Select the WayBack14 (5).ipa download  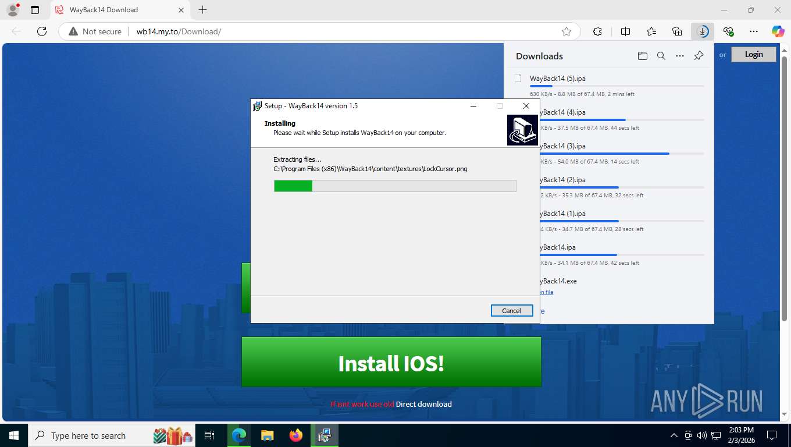click(609, 86)
